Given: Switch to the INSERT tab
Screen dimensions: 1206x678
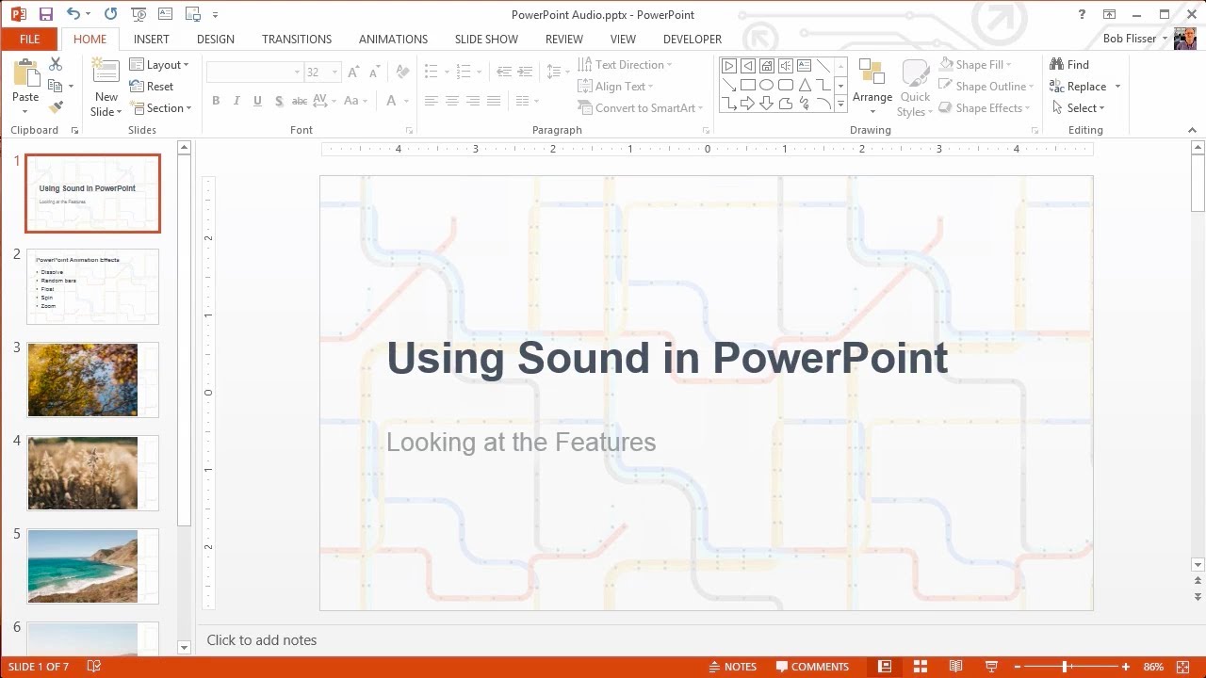Looking at the screenshot, I should point(152,39).
